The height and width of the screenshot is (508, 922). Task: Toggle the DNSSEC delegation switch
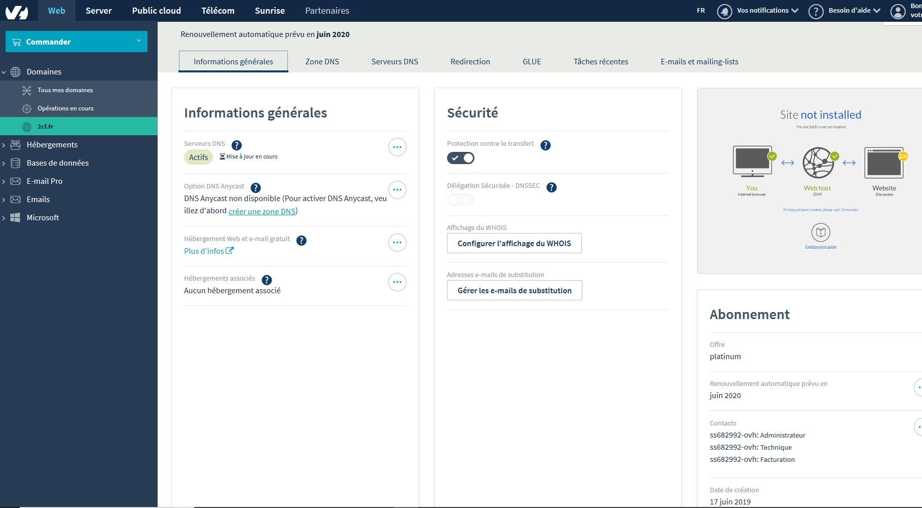point(461,200)
